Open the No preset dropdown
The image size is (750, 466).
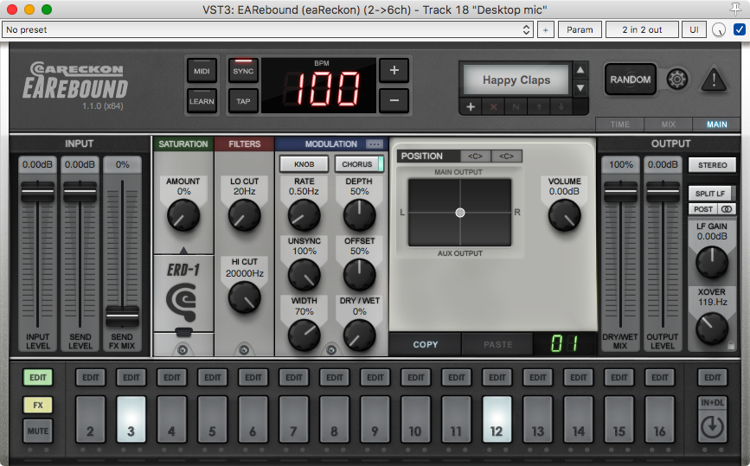[268, 29]
